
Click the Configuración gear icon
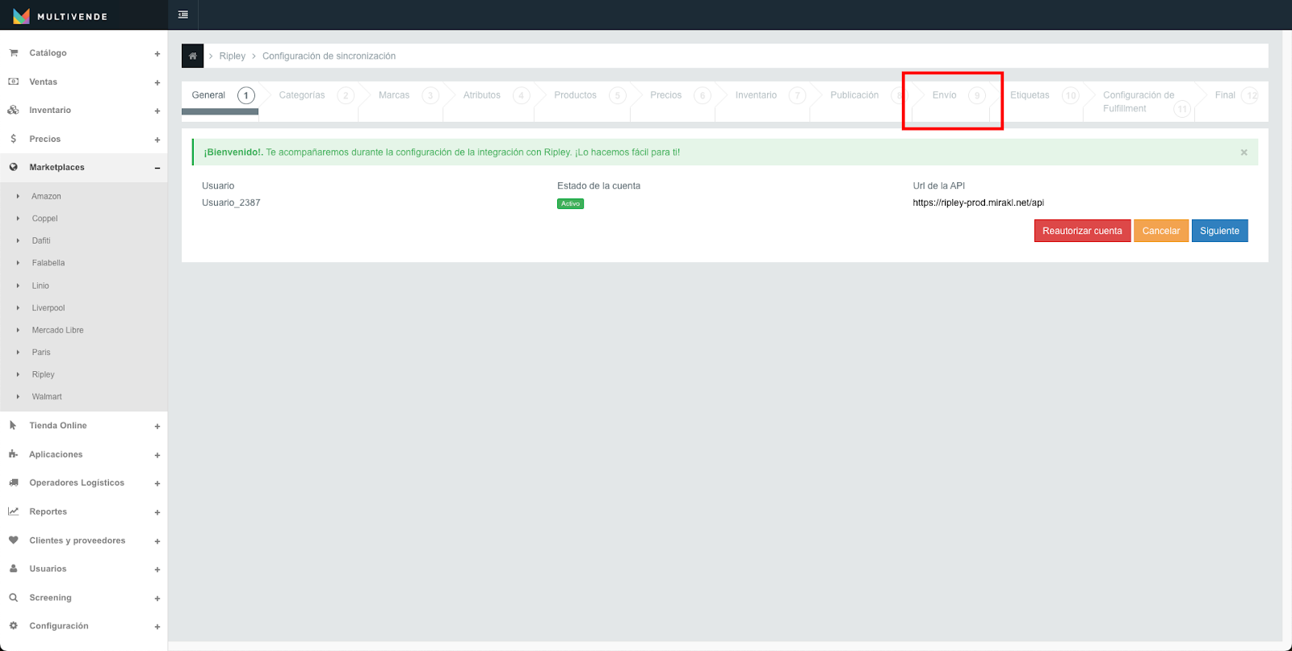(x=14, y=626)
